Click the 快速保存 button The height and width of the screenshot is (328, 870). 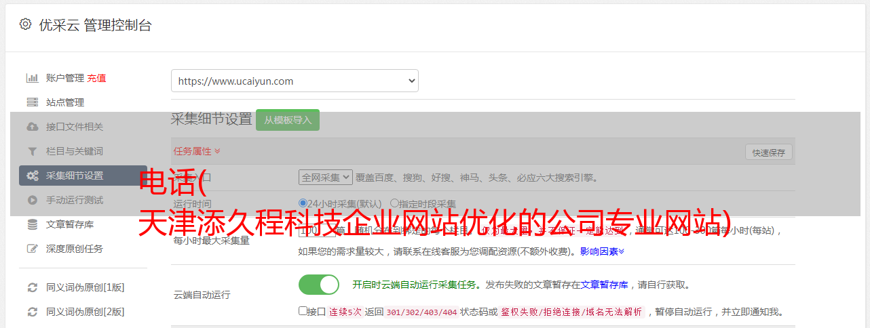coord(768,152)
